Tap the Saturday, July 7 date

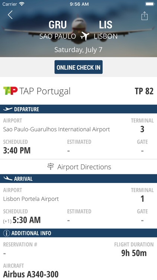click(x=78, y=50)
